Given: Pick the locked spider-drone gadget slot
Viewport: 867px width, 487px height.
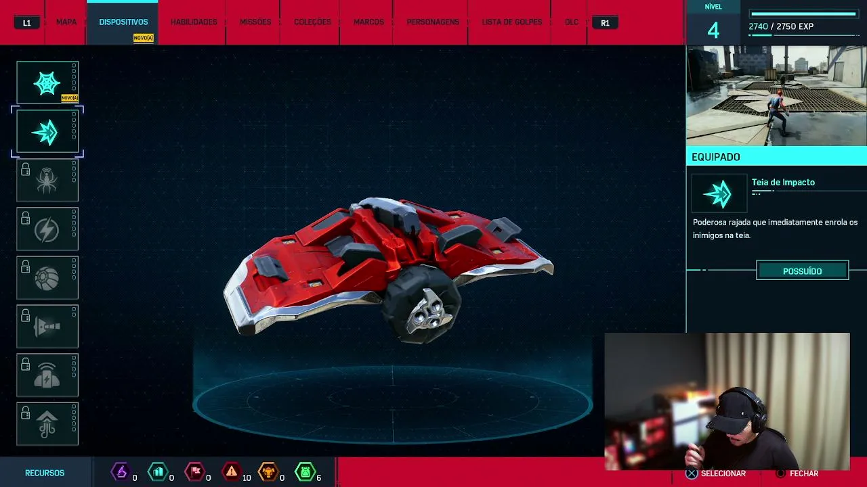Looking at the screenshot, I should (x=47, y=181).
